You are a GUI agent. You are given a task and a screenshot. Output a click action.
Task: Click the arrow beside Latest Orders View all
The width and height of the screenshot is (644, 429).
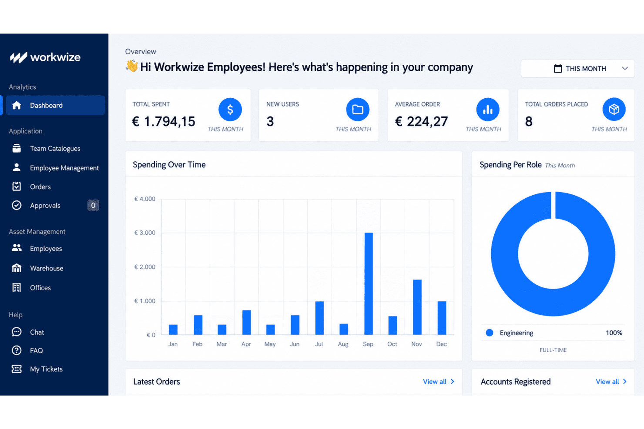[453, 382]
